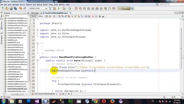This screenshot has width=184, height=104.
Task: Run the project with green play icon
Action: (x=59, y=8)
